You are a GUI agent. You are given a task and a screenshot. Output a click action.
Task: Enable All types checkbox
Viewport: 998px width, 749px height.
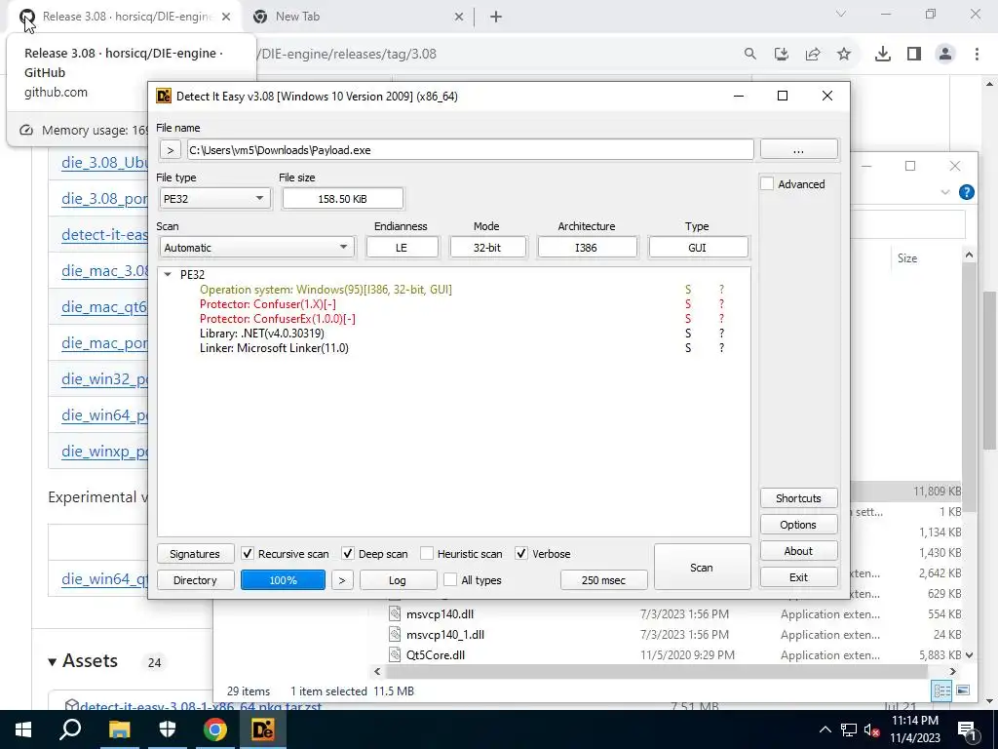(x=450, y=579)
